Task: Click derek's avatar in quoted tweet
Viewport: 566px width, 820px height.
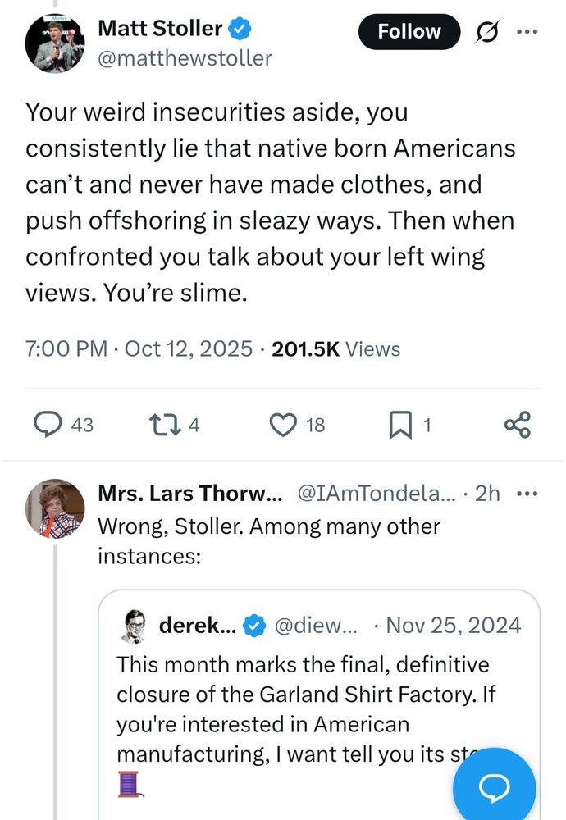Action: [x=134, y=626]
